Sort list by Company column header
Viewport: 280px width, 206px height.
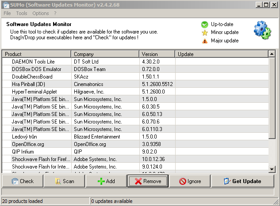(105, 54)
